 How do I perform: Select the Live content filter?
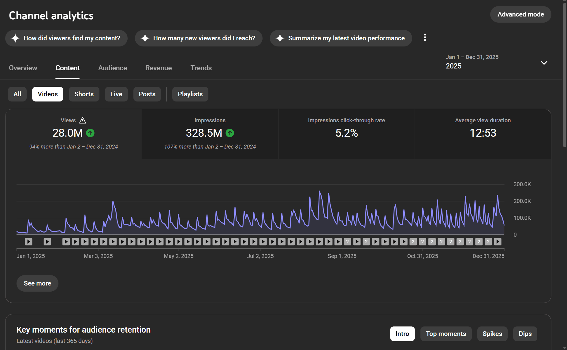[x=116, y=94]
